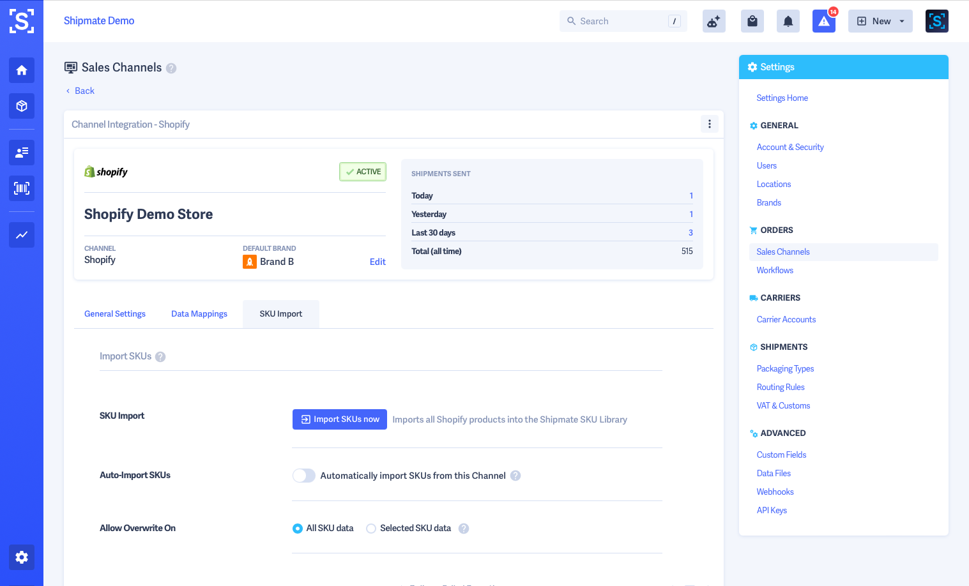Open Data Files settings

click(774, 474)
